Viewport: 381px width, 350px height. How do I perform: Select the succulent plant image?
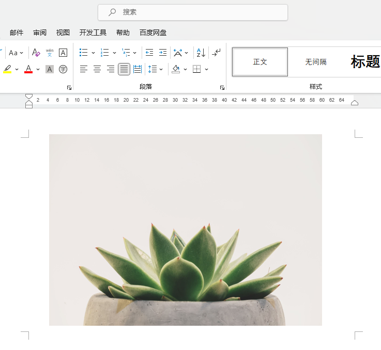coord(186,230)
